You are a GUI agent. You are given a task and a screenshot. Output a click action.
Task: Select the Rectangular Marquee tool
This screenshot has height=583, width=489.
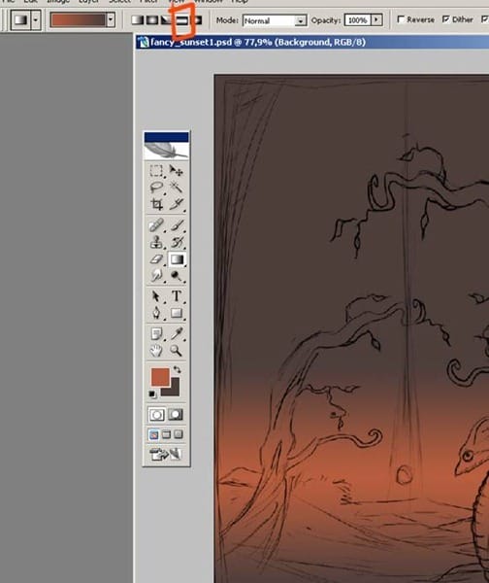click(x=156, y=171)
